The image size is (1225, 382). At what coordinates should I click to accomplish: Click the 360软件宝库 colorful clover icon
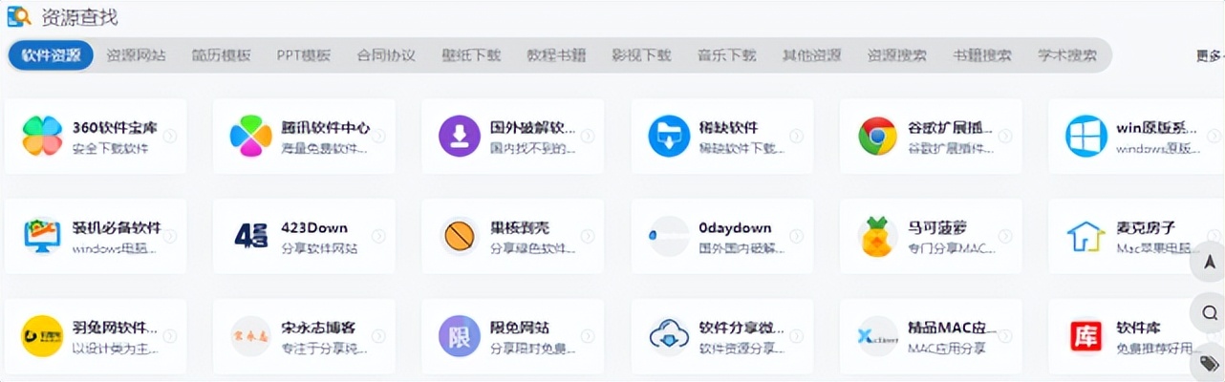42,137
